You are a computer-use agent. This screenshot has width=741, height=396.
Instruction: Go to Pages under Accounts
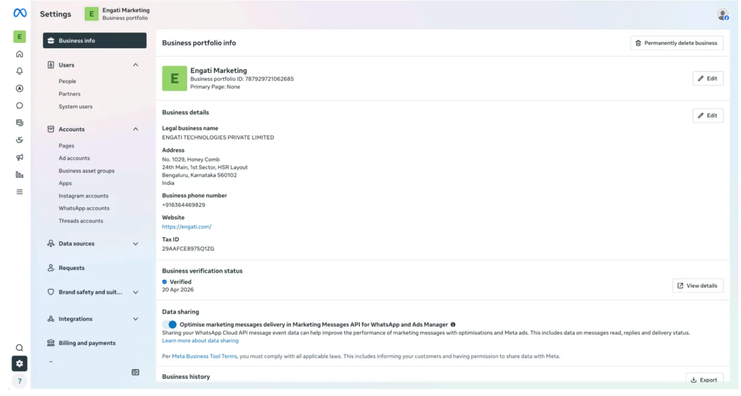[x=67, y=146]
